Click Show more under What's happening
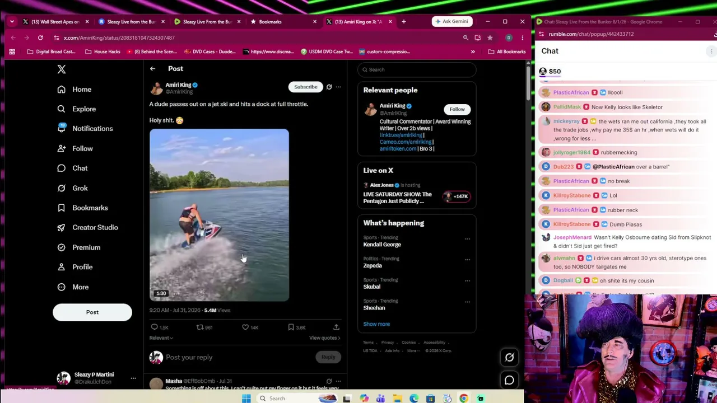Image resolution: width=717 pixels, height=403 pixels. (x=376, y=324)
